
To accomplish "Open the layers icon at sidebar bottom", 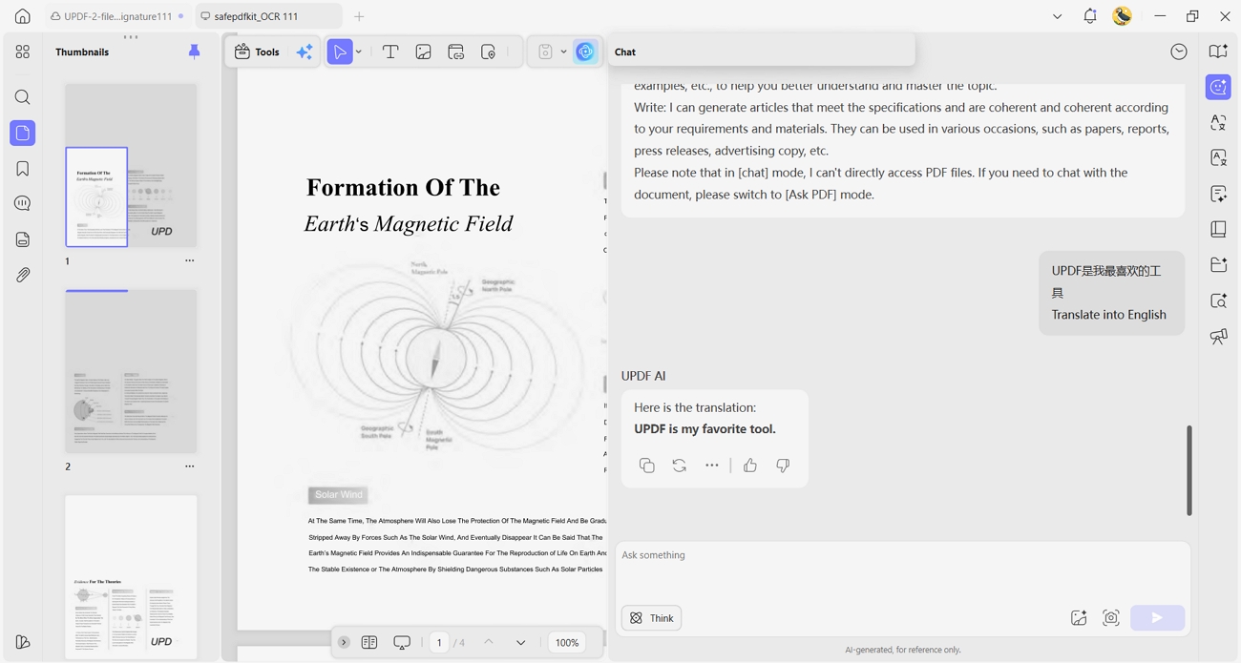I will tap(23, 642).
